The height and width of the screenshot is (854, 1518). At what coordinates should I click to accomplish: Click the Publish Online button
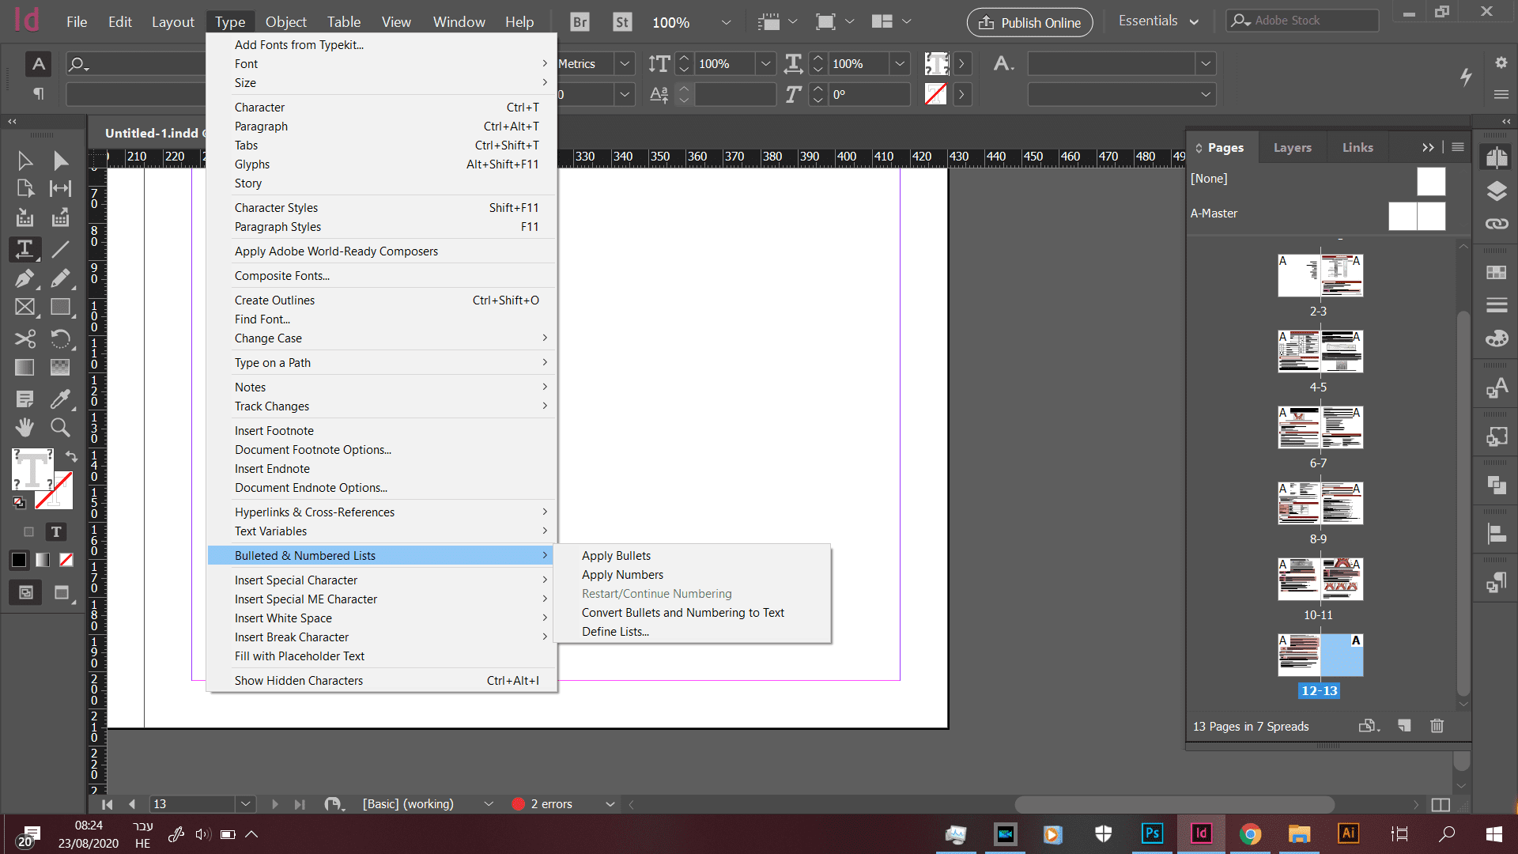point(1029,23)
